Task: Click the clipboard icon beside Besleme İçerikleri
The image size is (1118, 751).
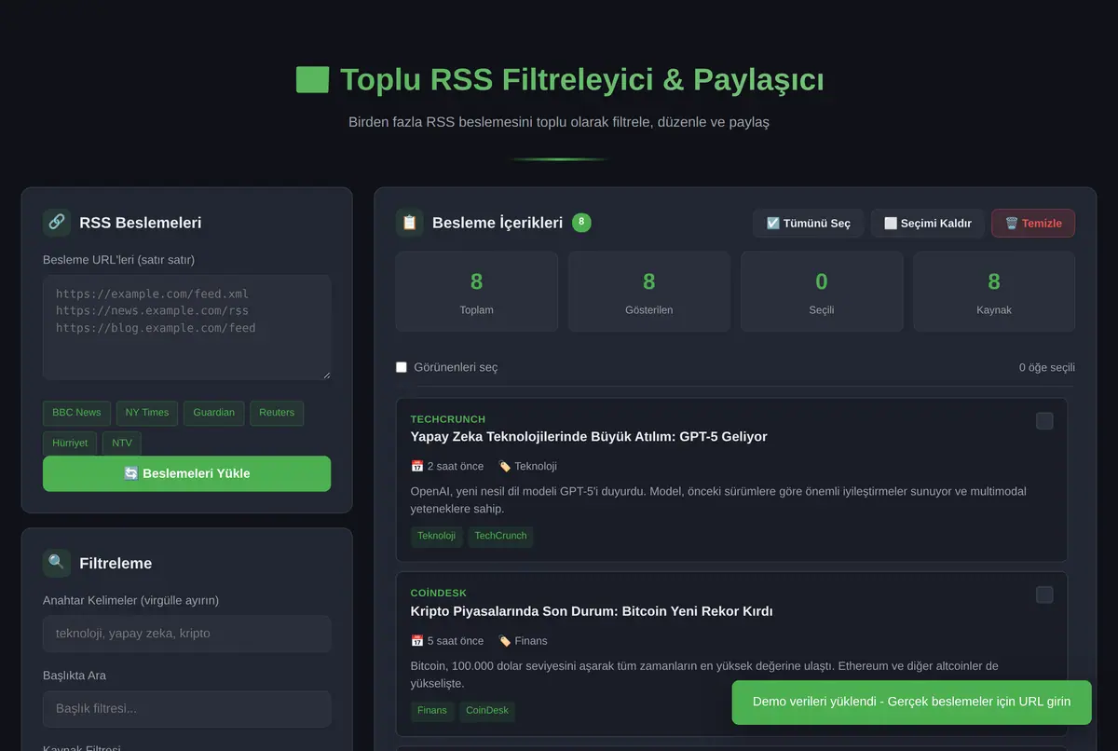Action: pos(410,223)
